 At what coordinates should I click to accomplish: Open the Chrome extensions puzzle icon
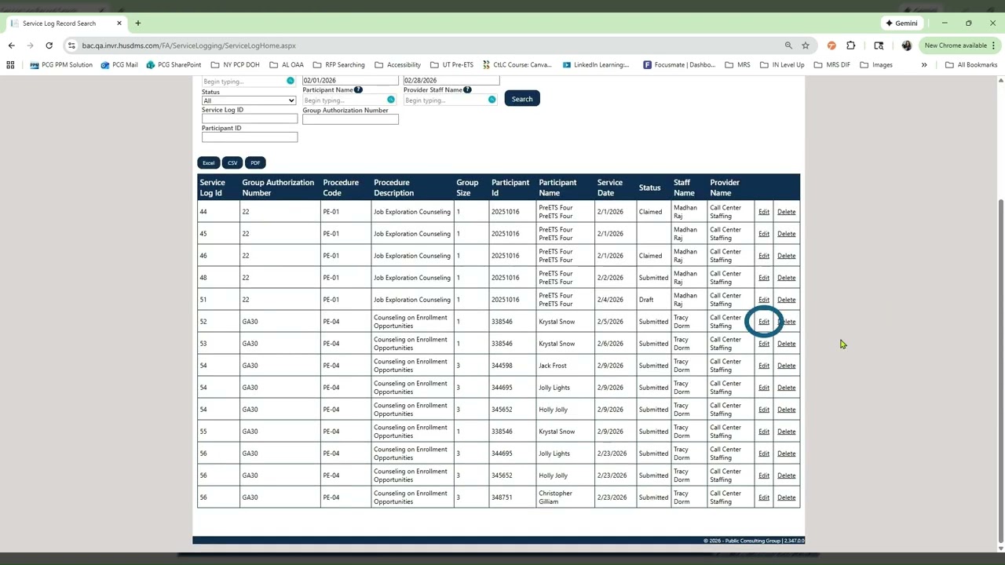[851, 46]
